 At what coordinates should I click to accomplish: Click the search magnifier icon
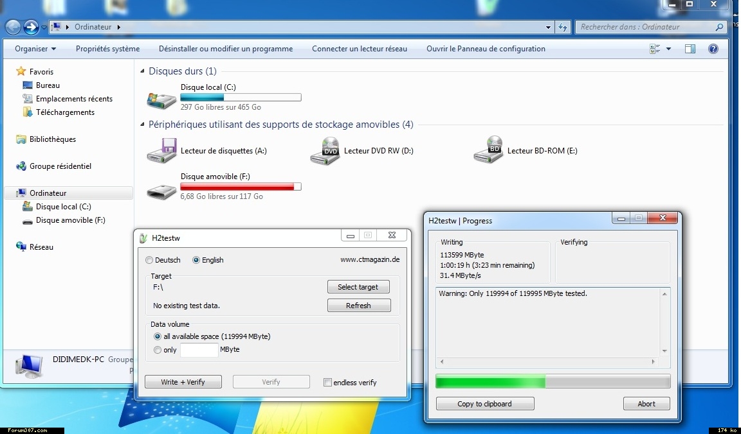coord(719,27)
